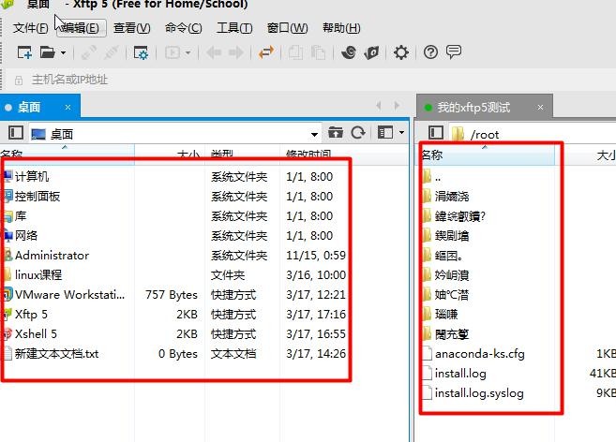Open the 工具(T) menu

(234, 28)
